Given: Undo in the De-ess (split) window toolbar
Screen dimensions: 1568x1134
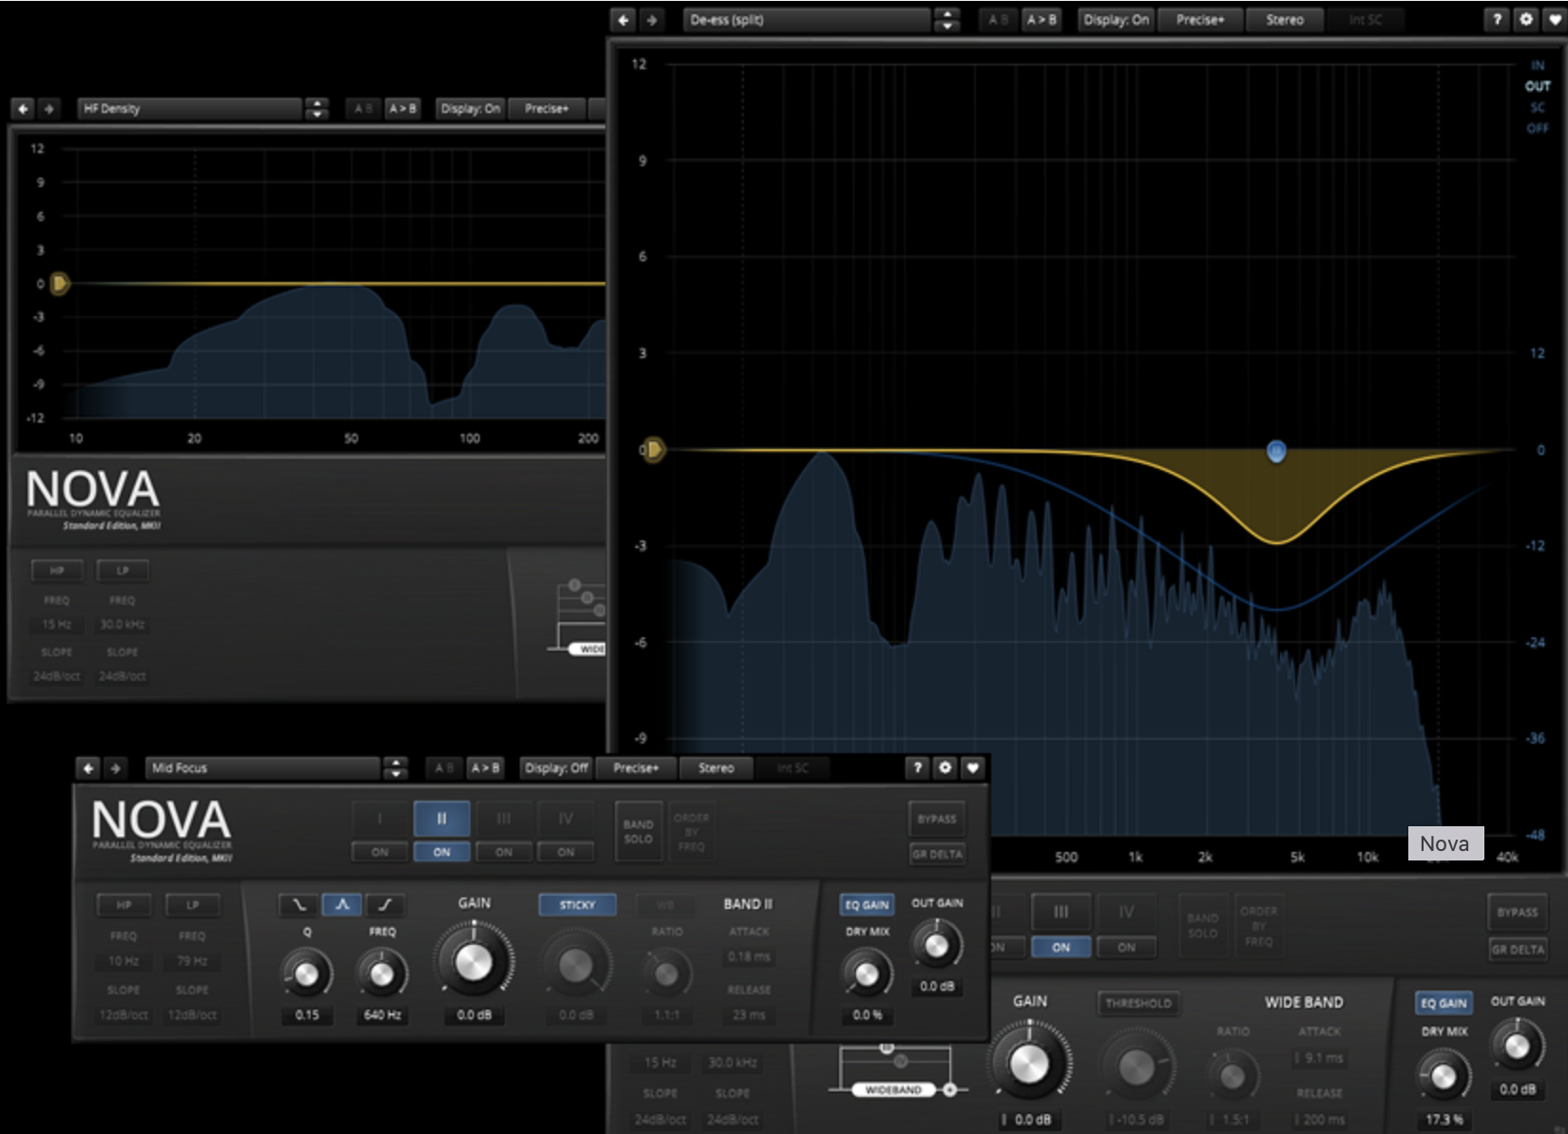Looking at the screenshot, I should (623, 19).
